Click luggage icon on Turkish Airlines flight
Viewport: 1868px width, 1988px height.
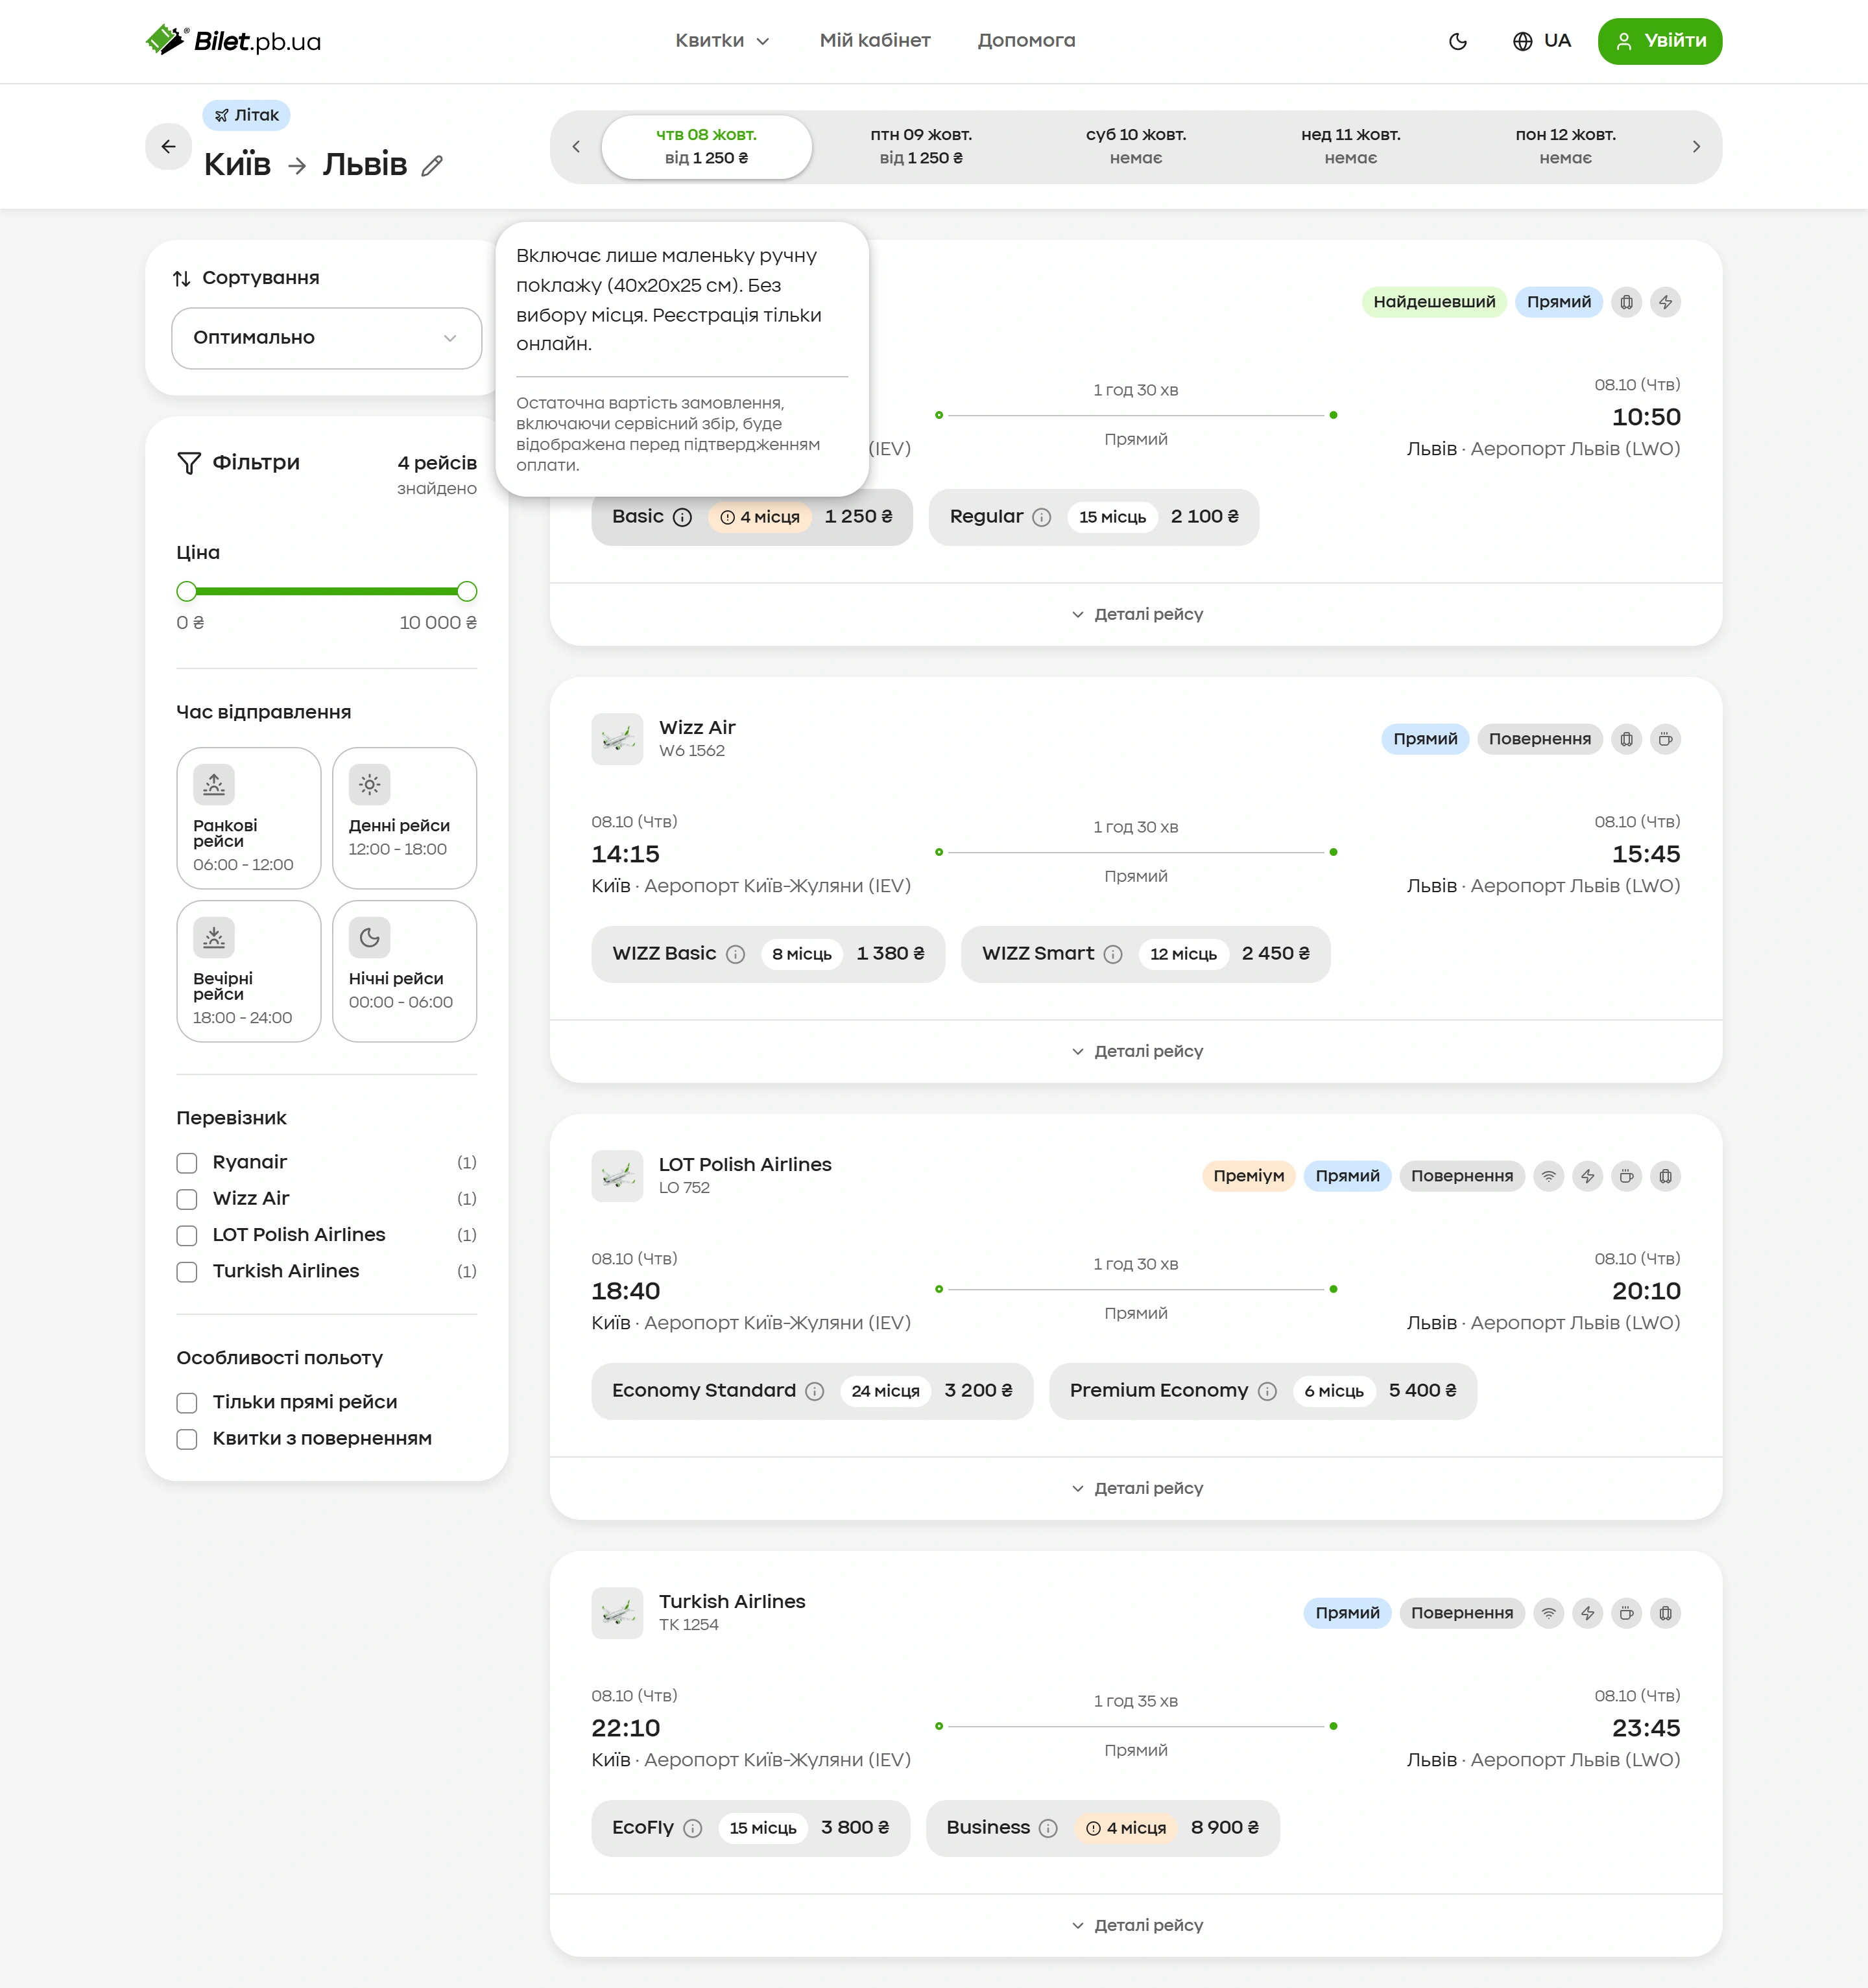pos(1666,1613)
